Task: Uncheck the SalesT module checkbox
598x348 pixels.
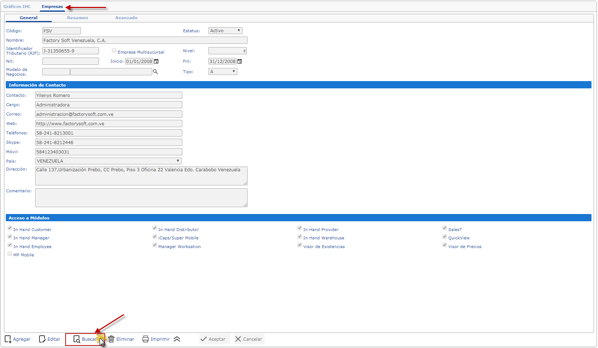Action: click(445, 228)
